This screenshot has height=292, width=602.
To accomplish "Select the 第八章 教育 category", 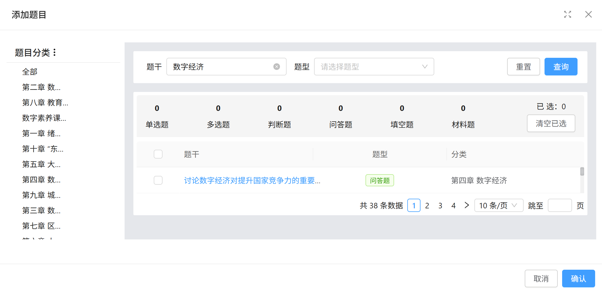I will (x=45, y=103).
